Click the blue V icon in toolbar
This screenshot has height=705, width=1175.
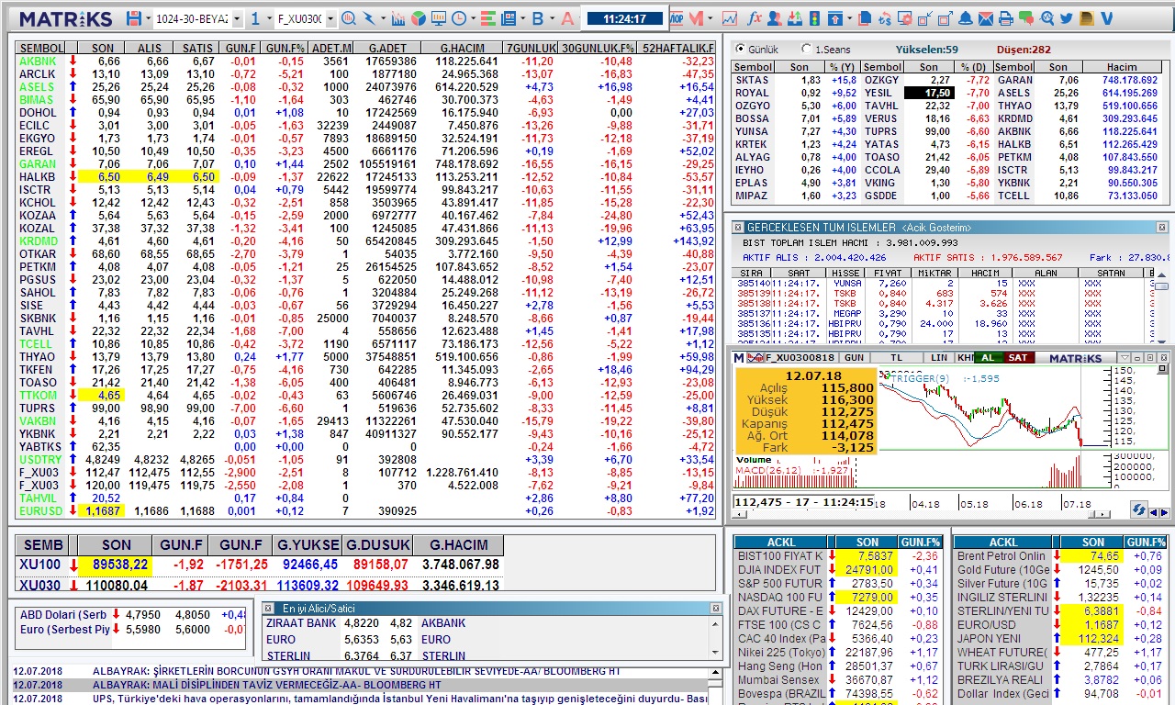[1106, 18]
